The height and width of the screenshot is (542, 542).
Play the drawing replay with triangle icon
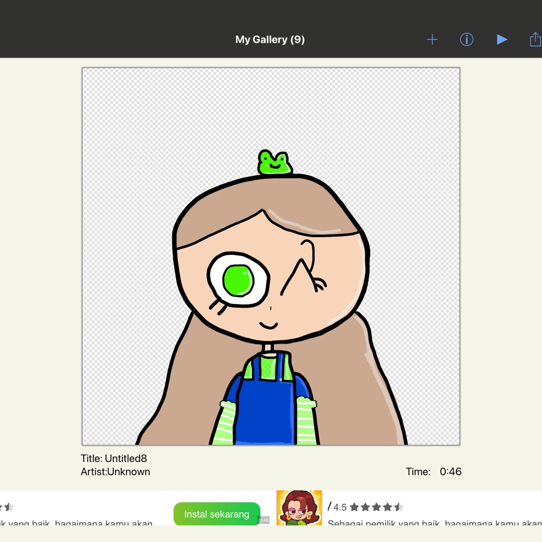[x=502, y=39]
